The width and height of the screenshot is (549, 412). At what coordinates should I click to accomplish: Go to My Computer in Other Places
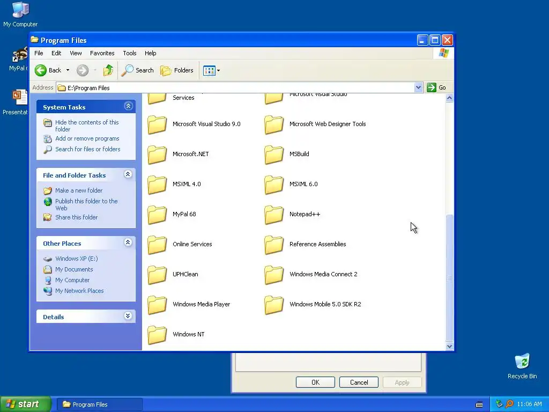coord(72,280)
